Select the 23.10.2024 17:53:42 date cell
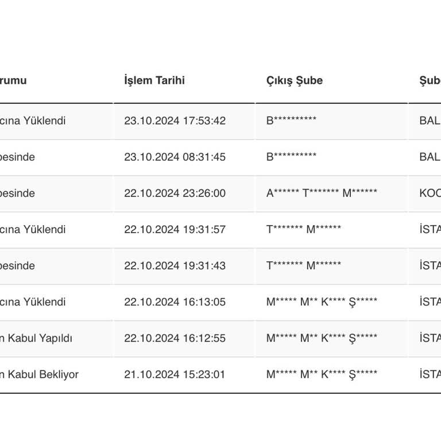 pos(175,121)
